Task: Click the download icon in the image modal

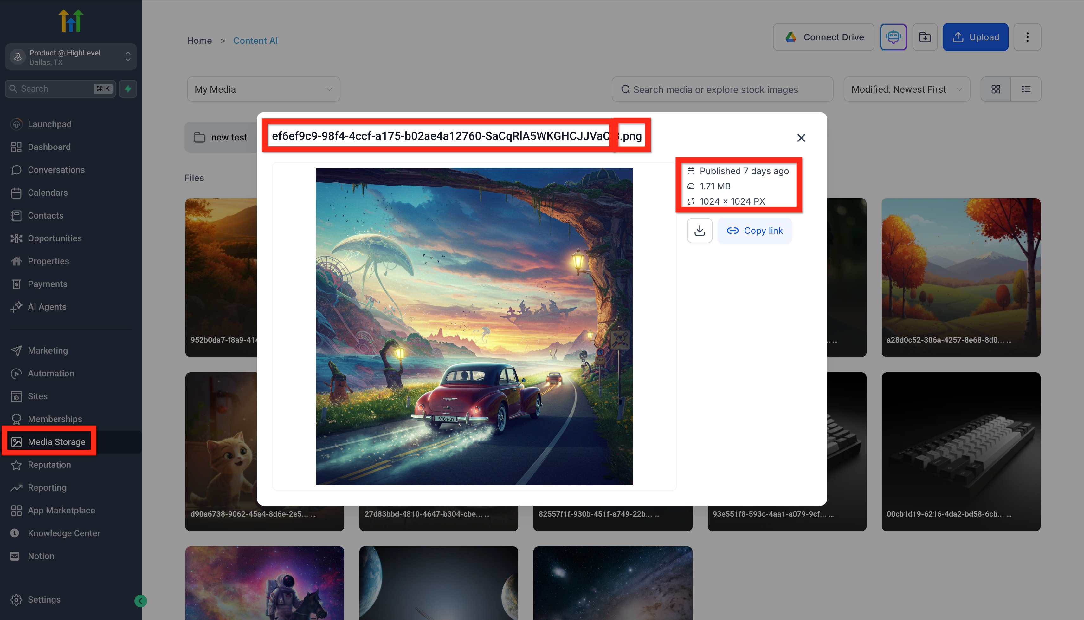Action: click(699, 230)
